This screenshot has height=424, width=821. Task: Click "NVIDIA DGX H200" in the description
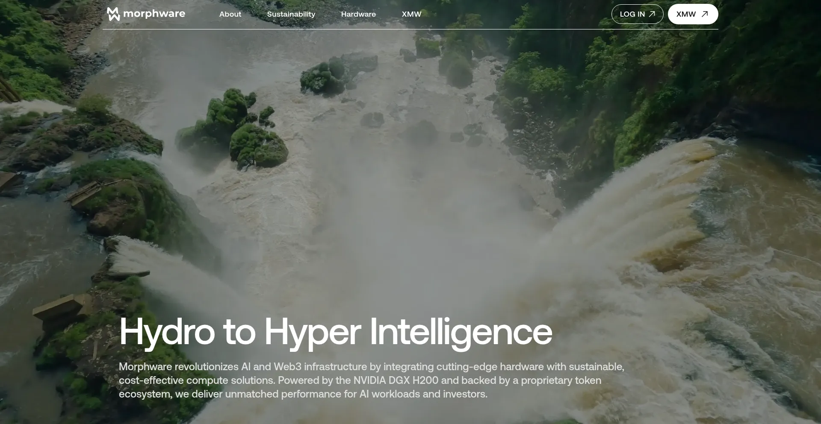pyautogui.click(x=396, y=380)
